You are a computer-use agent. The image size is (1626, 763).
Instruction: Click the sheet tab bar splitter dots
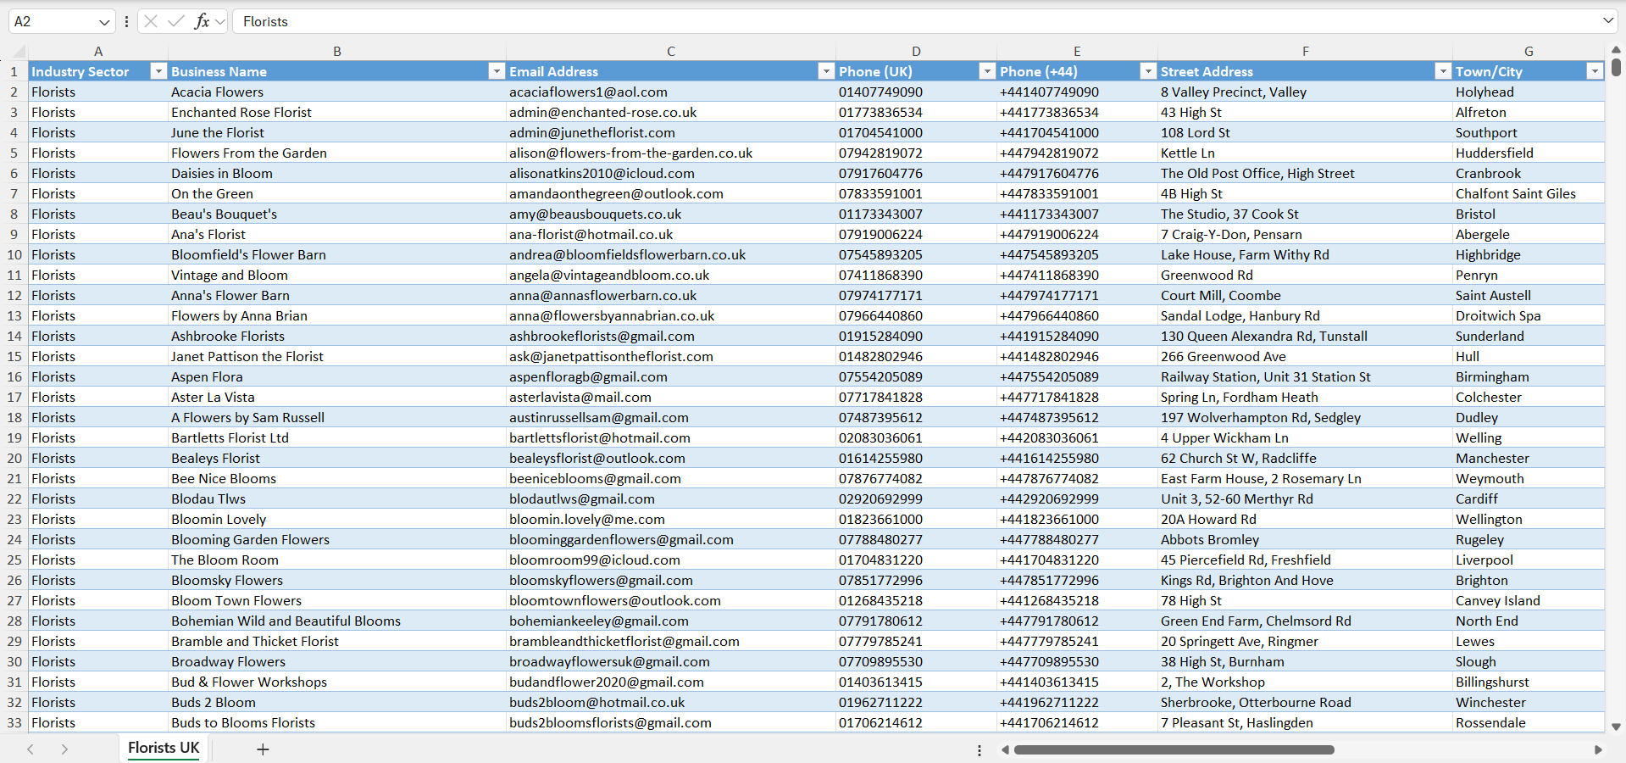tap(979, 750)
